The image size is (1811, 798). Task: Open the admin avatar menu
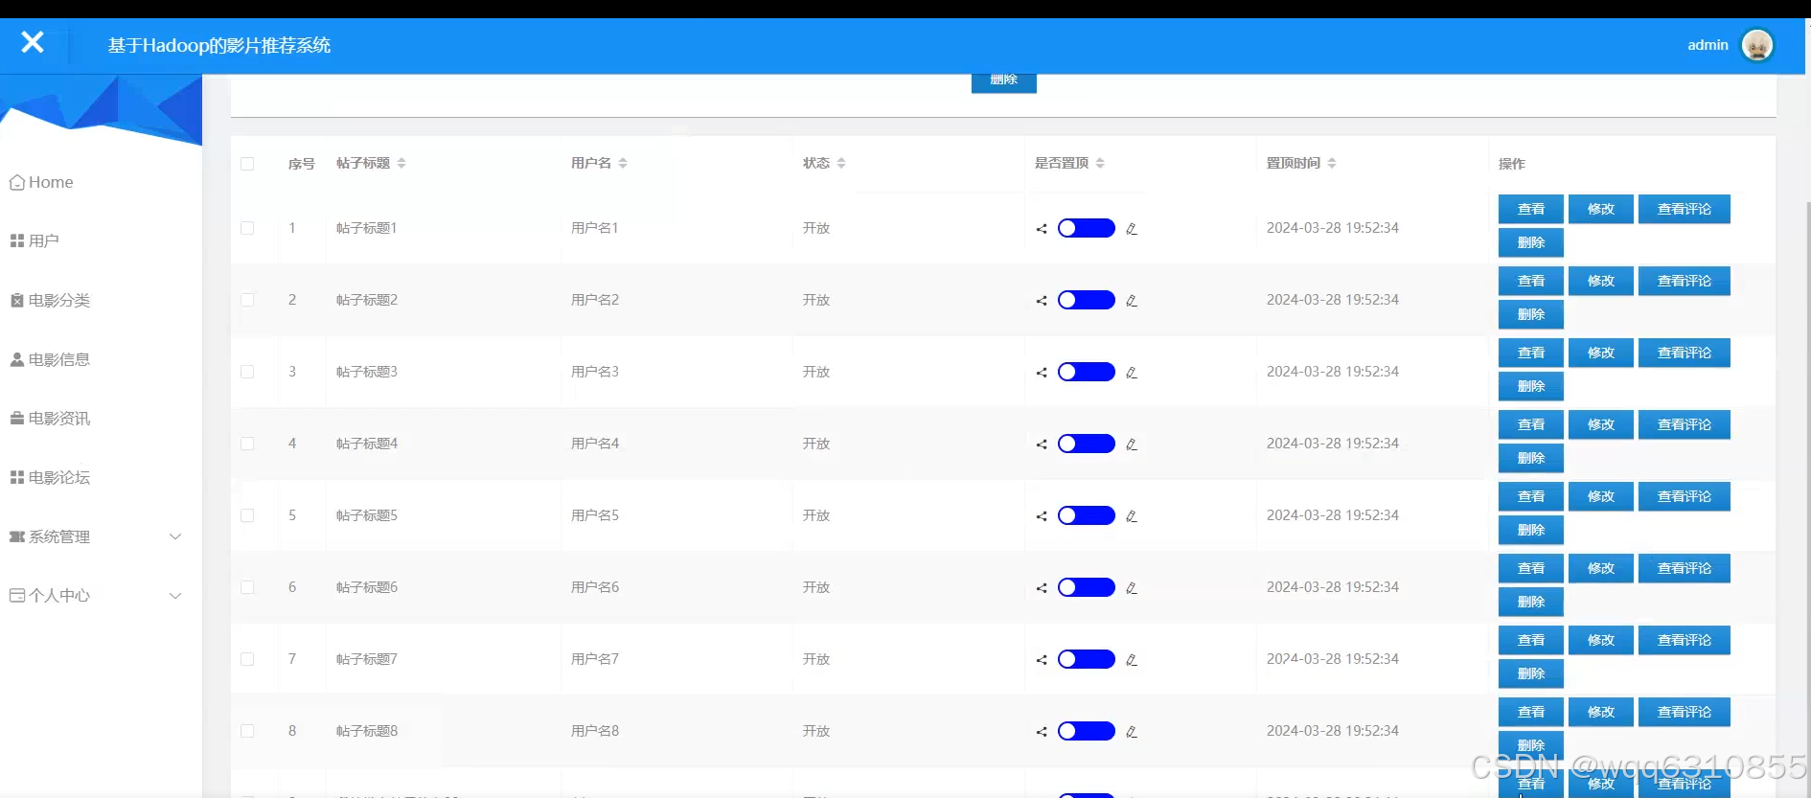(1757, 45)
